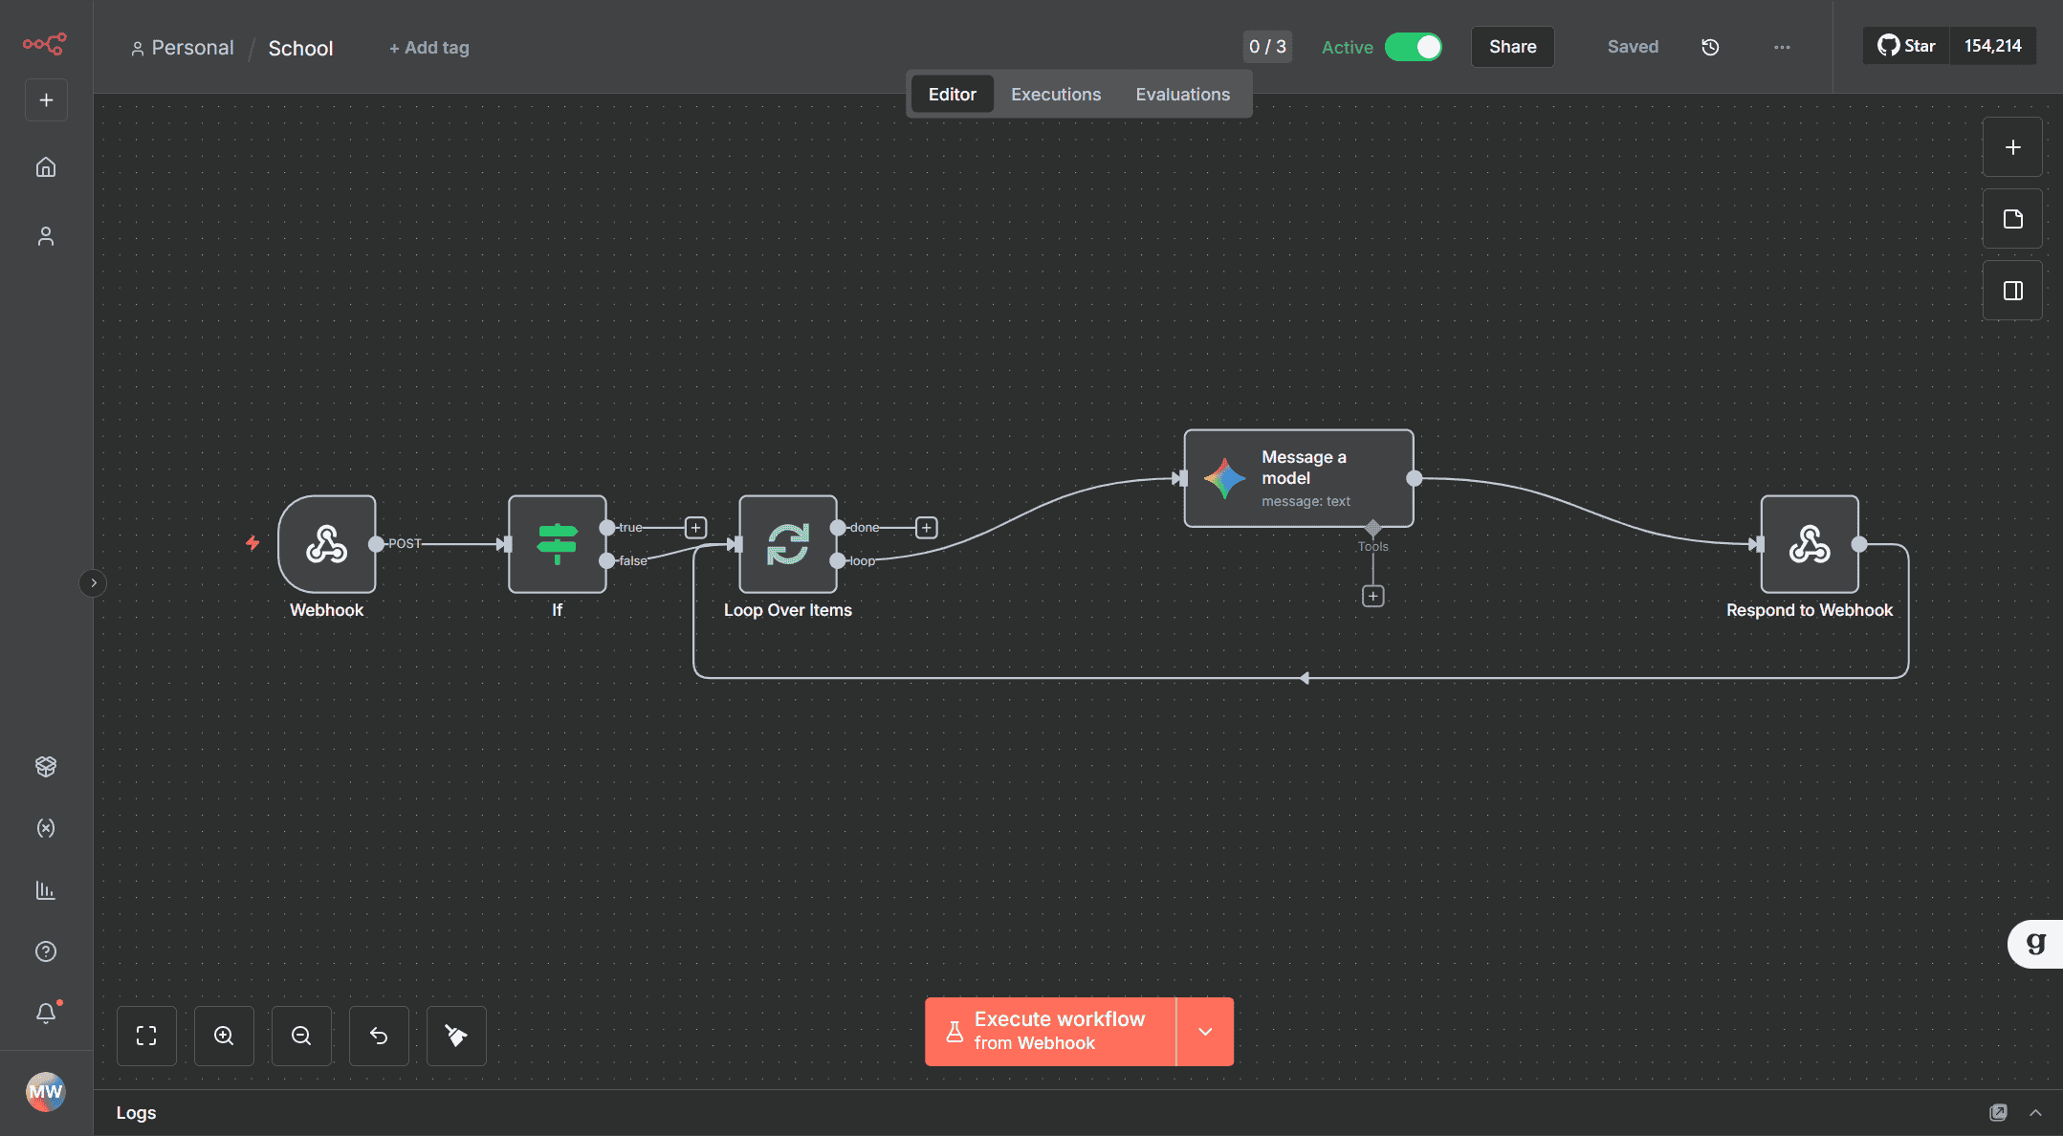2063x1136 pixels.
Task: Zoom in on the workflow canvas
Action: tap(224, 1036)
